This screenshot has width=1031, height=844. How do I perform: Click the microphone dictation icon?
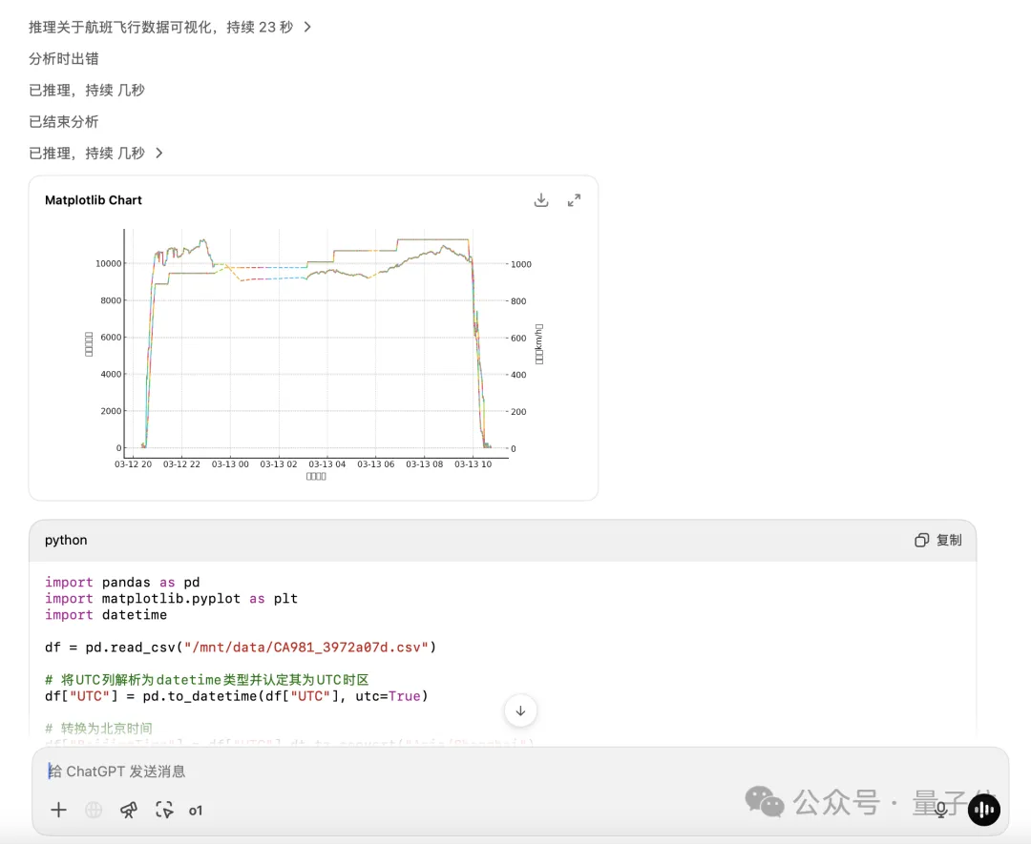point(941,810)
